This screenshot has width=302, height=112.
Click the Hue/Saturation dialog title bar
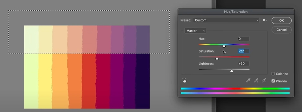point(236,12)
